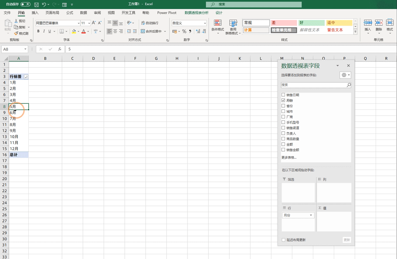Toggle the AutoSave (自动保存) switch
Viewport: 397px width, 259px height.
tap(25, 4)
